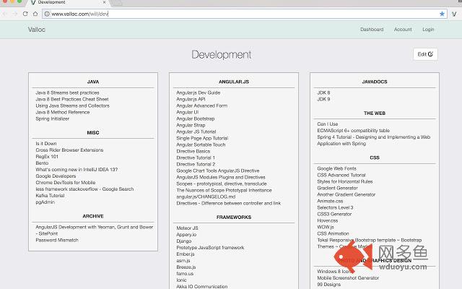Open Animate.css link
Screen dimensions: 462x289
(x=330, y=201)
